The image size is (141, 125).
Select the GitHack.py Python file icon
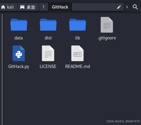pos(19,53)
